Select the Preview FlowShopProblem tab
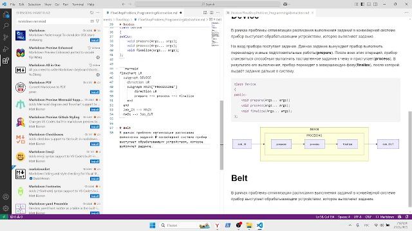Viewport: 412px width, 231px height. tap(269, 13)
